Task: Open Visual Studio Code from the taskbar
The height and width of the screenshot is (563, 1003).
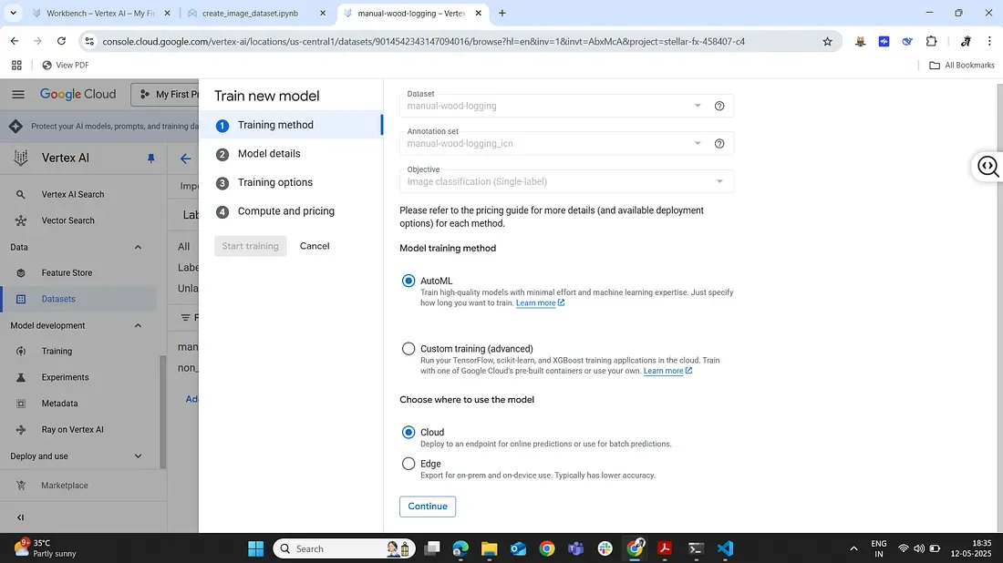Action: pos(725,548)
